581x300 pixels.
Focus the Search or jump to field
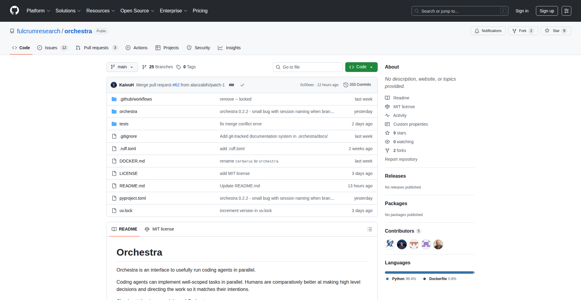[x=460, y=11]
